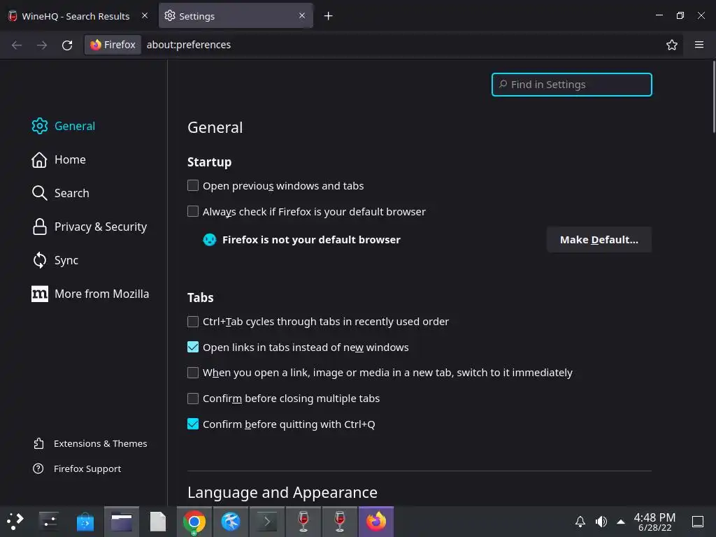Expand the system tray hidden icons arrow

coord(621,522)
